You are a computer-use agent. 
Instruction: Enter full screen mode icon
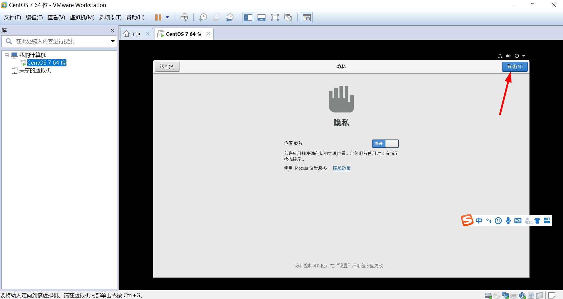(x=275, y=18)
